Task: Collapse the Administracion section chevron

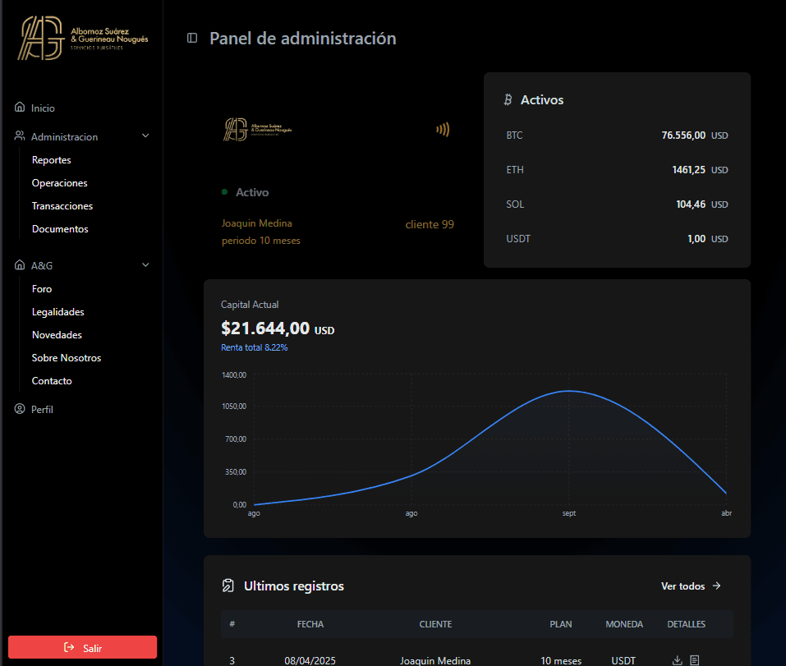Action: (145, 136)
